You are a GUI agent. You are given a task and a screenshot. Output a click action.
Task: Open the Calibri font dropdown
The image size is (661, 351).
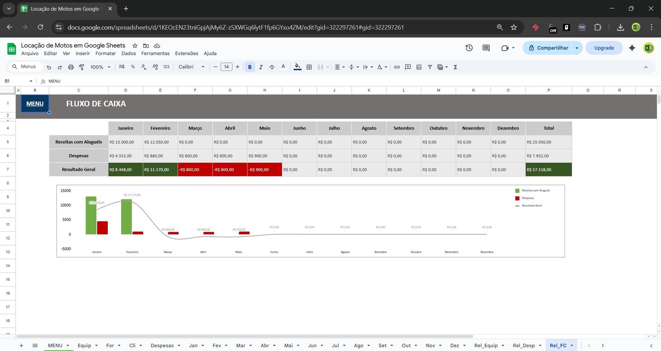(x=191, y=67)
